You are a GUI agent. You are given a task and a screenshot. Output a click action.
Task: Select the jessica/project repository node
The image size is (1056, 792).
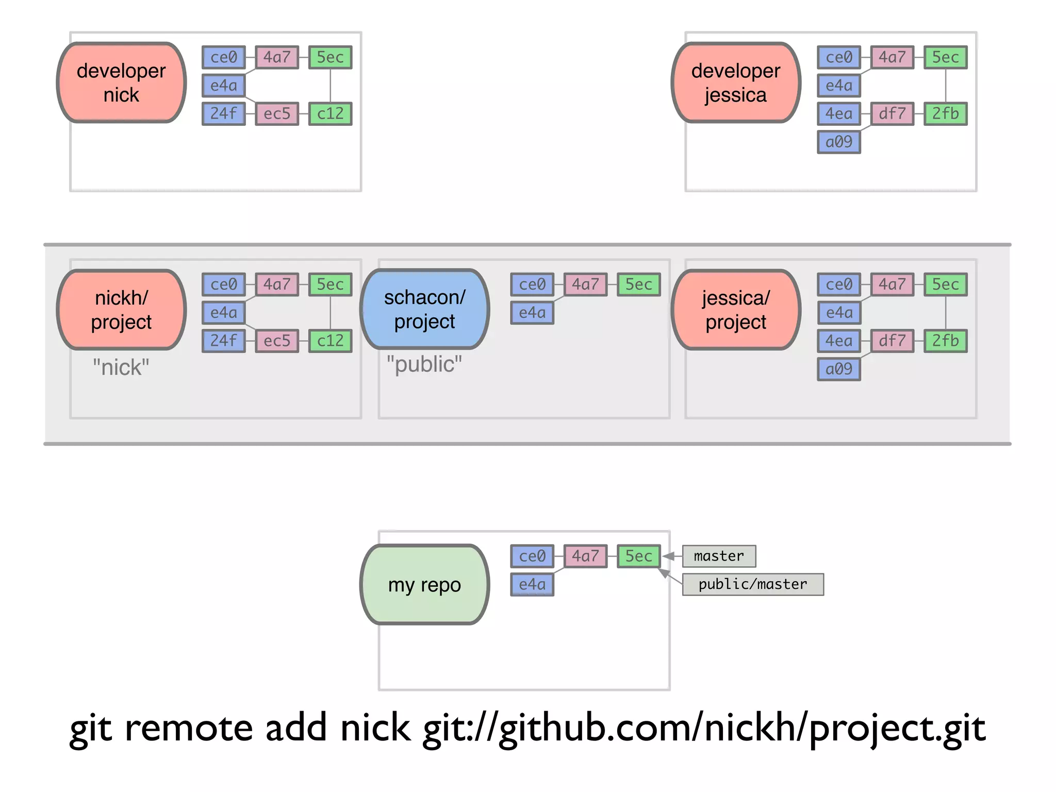[x=736, y=310]
